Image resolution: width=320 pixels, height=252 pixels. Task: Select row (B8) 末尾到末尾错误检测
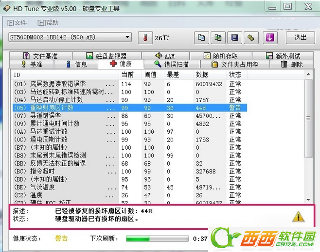(x=130, y=155)
